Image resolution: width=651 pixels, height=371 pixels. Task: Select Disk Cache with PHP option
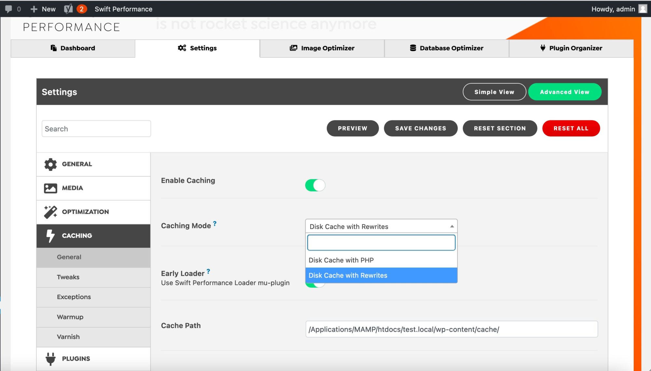pyautogui.click(x=341, y=260)
